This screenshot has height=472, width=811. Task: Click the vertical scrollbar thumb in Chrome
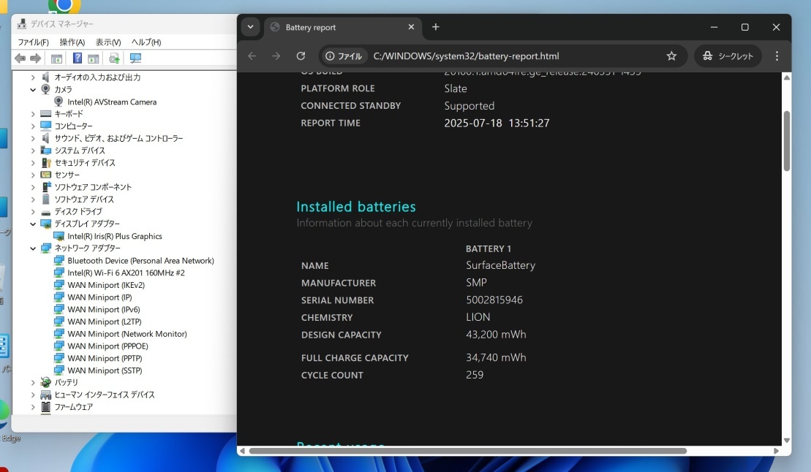pos(787,141)
